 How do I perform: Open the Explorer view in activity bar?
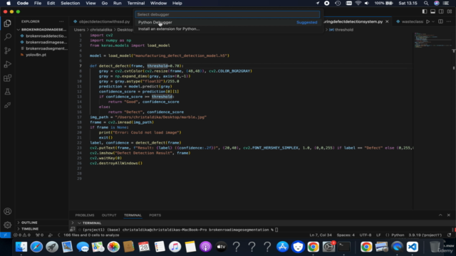click(x=8, y=23)
